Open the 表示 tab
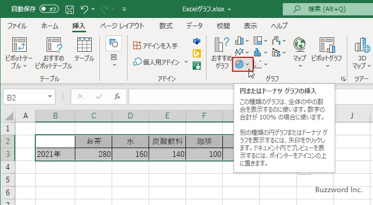Image resolution: width=373 pixels, height=205 pixels. [x=250, y=26]
